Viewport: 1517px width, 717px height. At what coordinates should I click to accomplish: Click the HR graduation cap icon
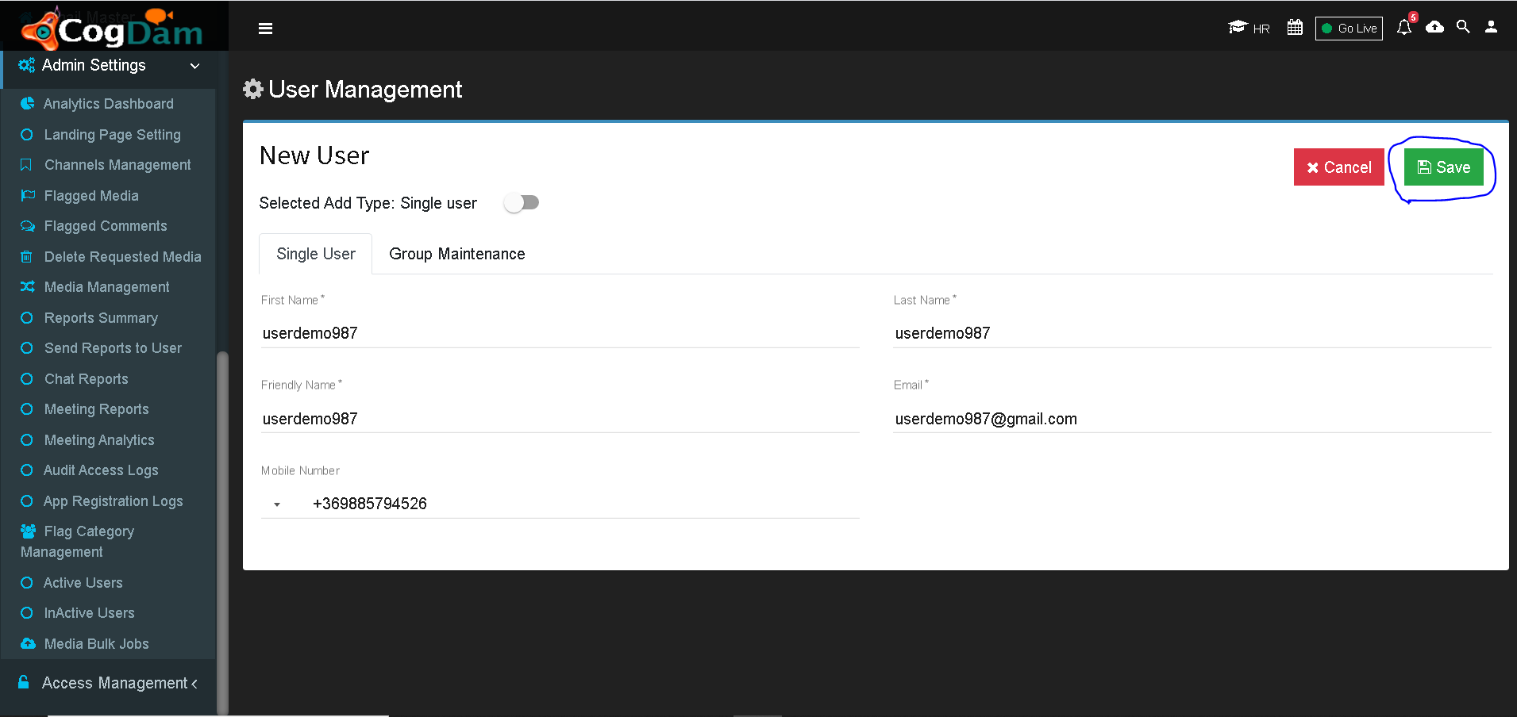[1237, 28]
